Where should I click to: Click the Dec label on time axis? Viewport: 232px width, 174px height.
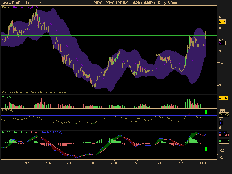click(x=203, y=163)
